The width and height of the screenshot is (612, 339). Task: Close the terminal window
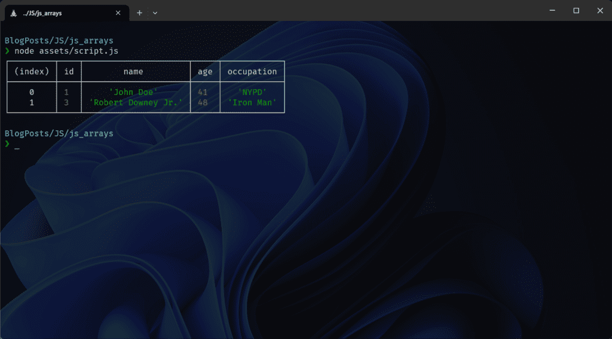point(600,11)
